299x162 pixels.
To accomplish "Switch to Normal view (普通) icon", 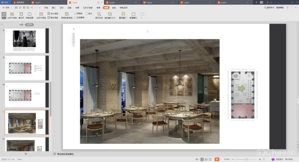I will pyautogui.click(x=4, y=15).
